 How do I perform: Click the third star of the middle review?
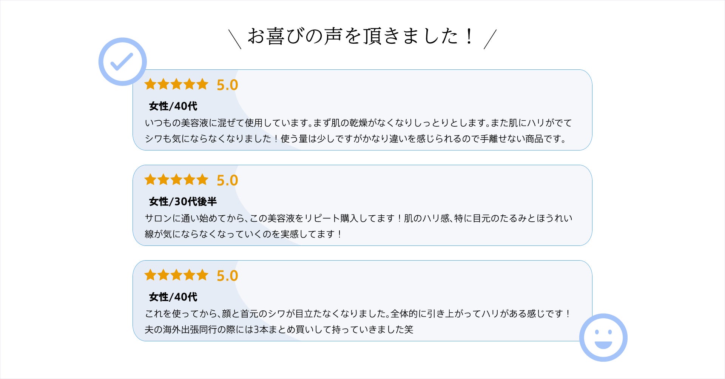[176, 180]
